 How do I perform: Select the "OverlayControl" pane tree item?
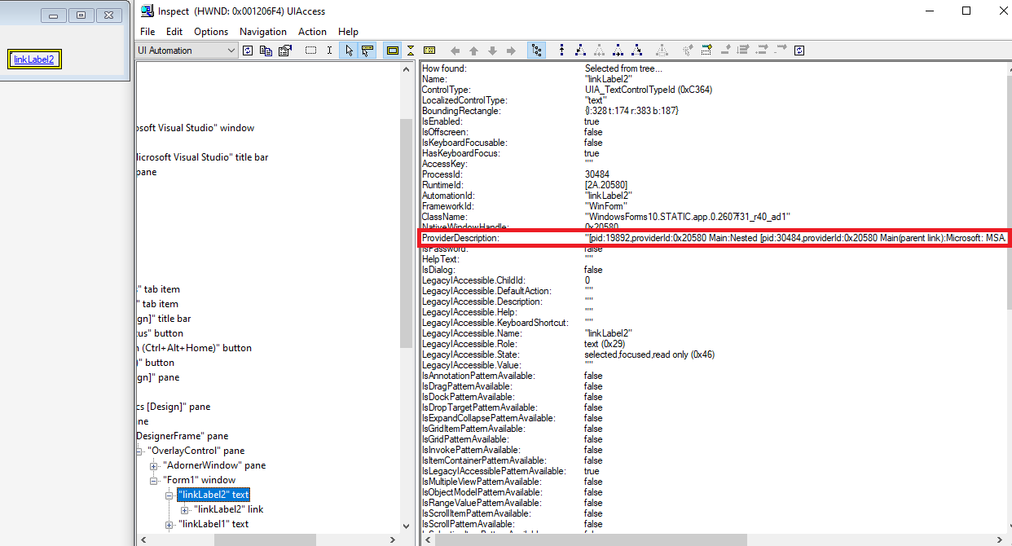(196, 451)
